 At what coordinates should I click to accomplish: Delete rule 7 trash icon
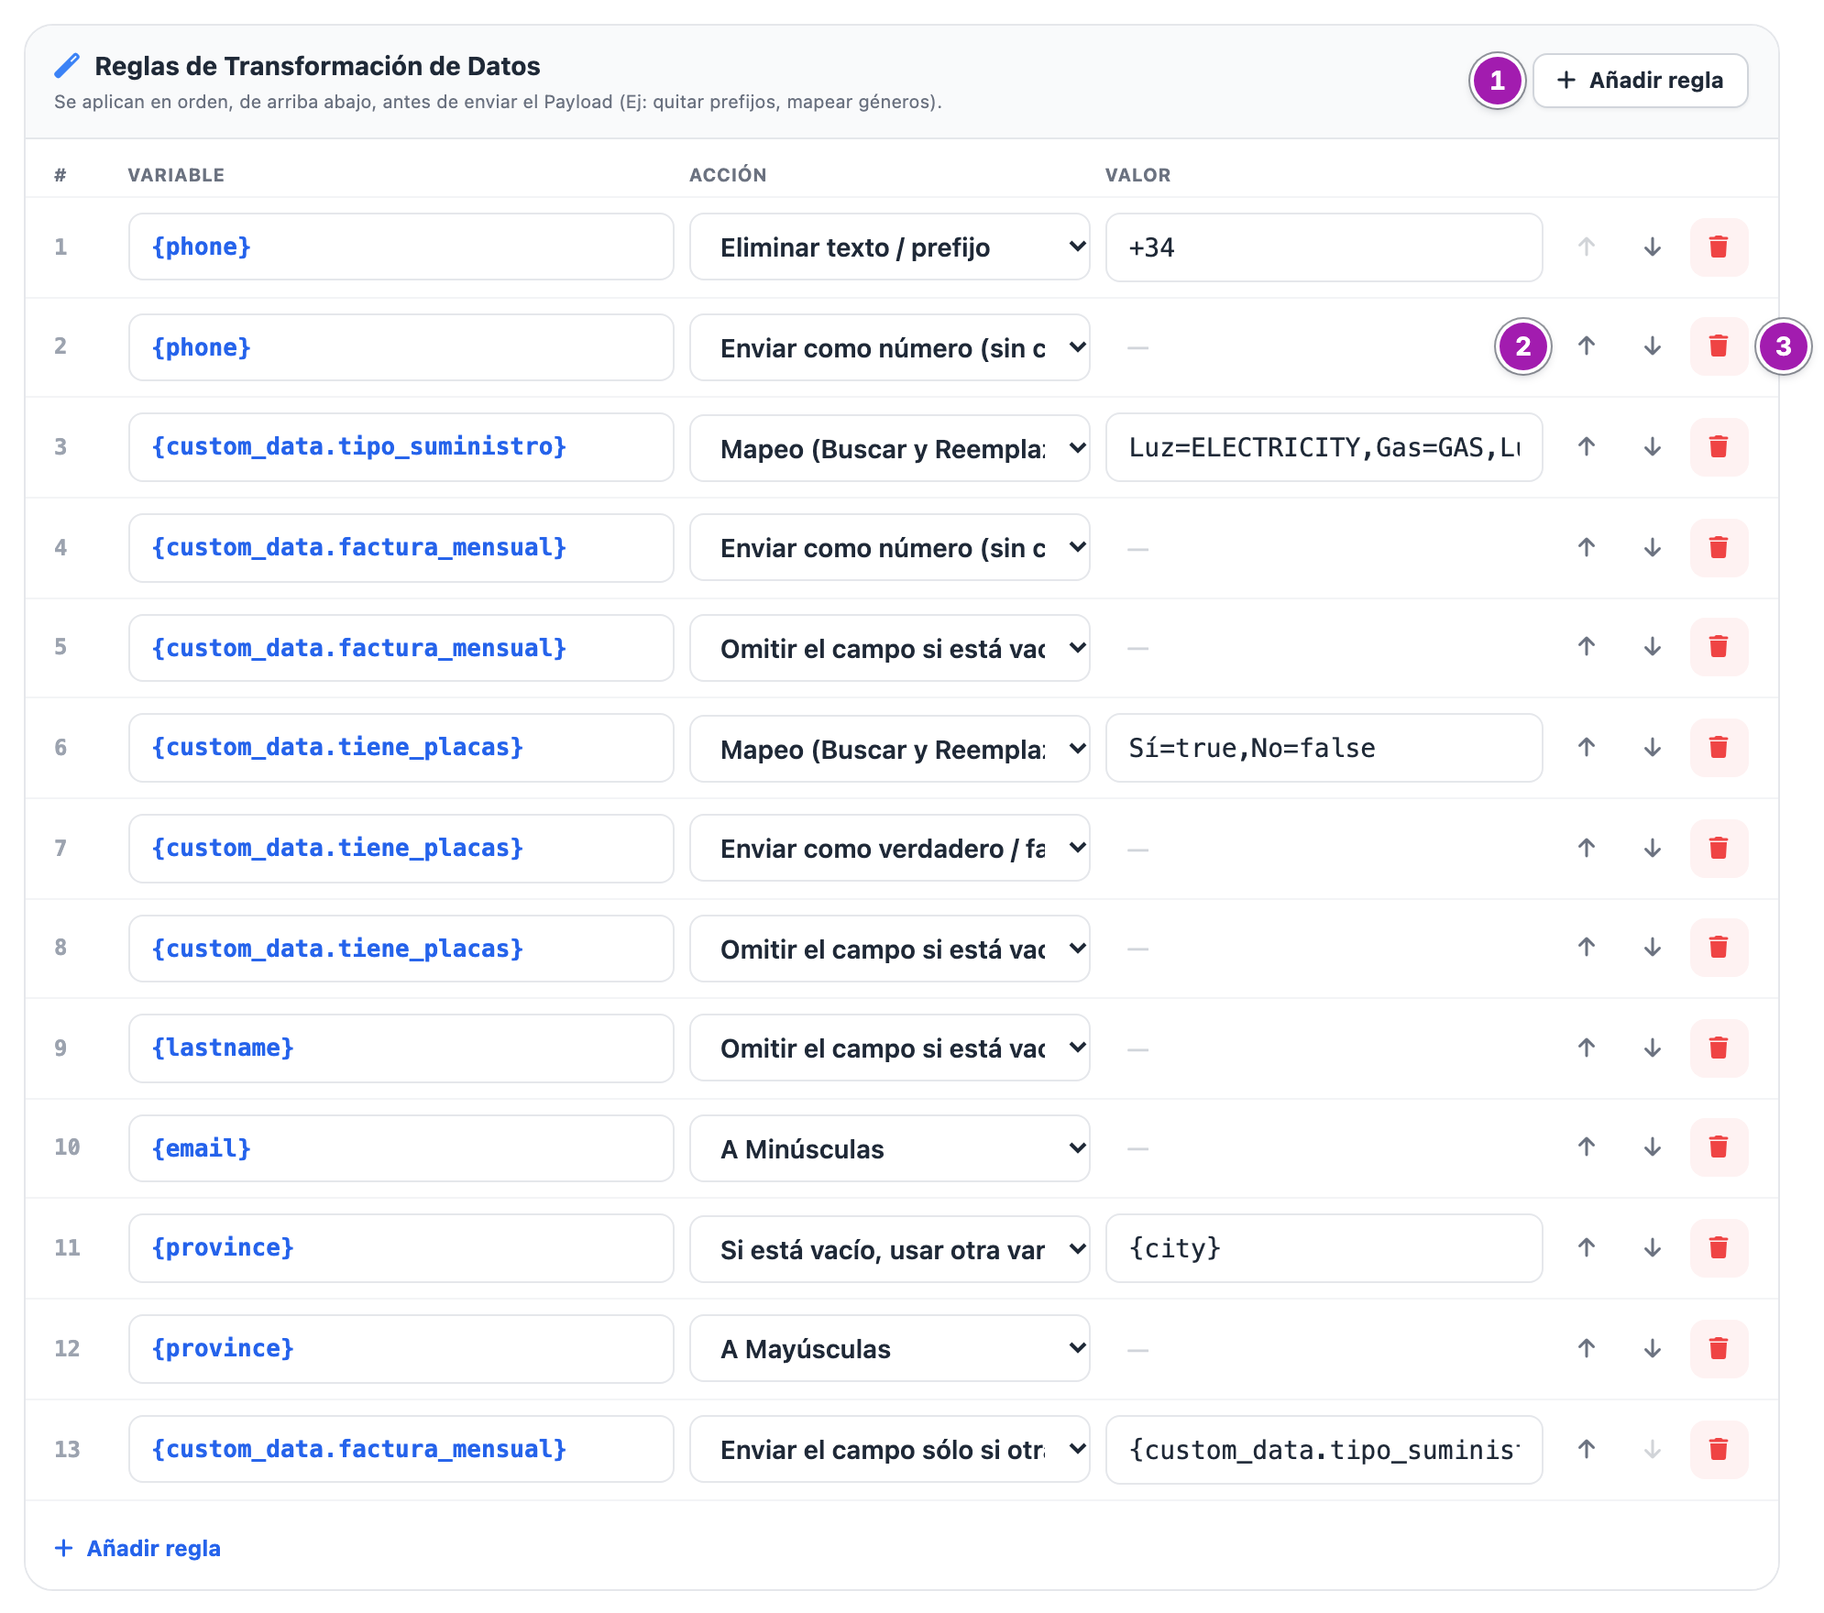1719,849
